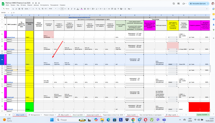
Task: Open share options dropdown arrow
Action: tap(208, 4)
